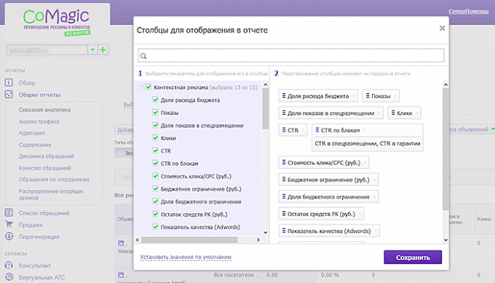495x283 pixels.
Task: Open Качество обращений report
Action: click(45, 168)
